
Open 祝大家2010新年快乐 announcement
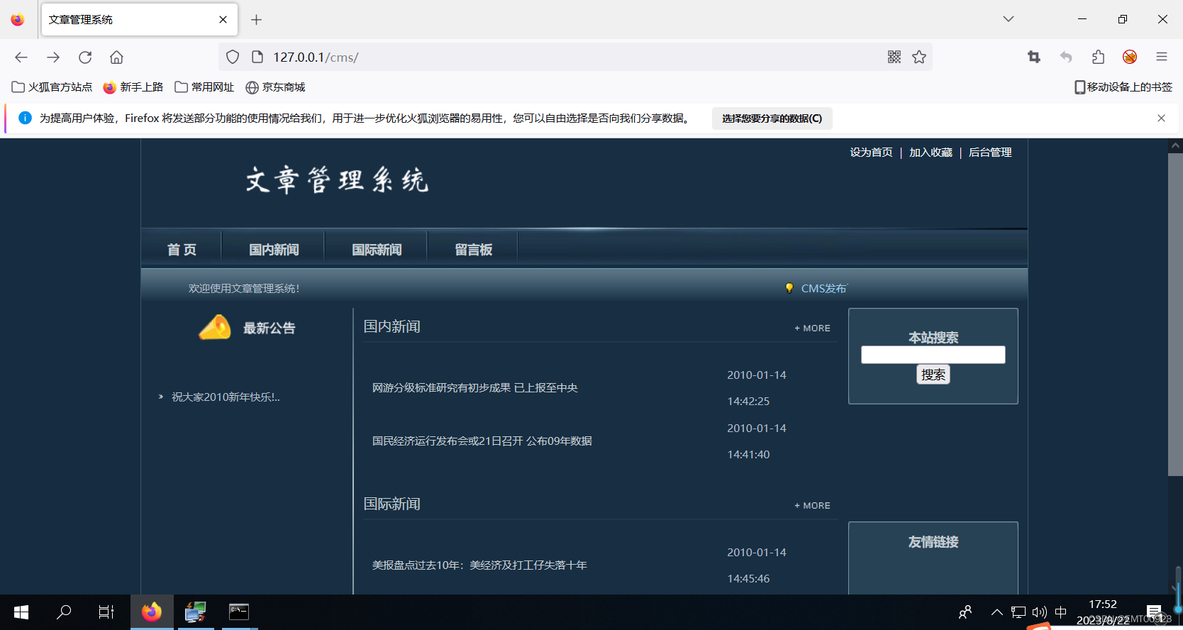tap(226, 397)
